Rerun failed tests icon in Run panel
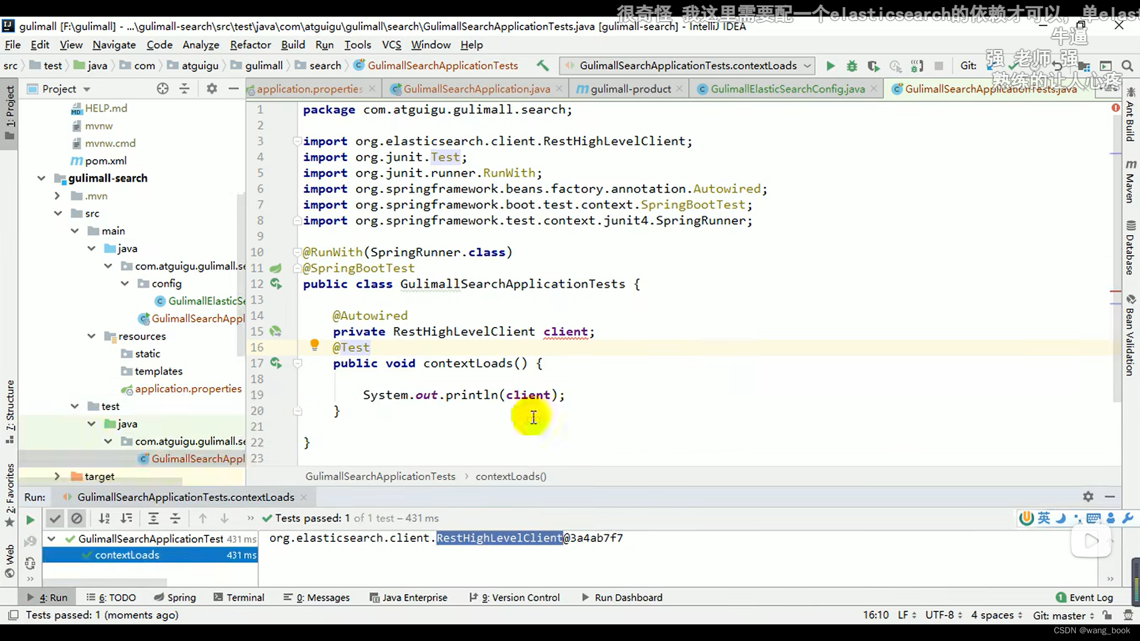The image size is (1140, 641). (x=30, y=541)
